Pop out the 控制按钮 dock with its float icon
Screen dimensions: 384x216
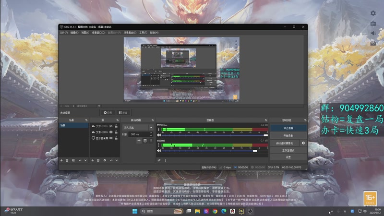click(305, 120)
